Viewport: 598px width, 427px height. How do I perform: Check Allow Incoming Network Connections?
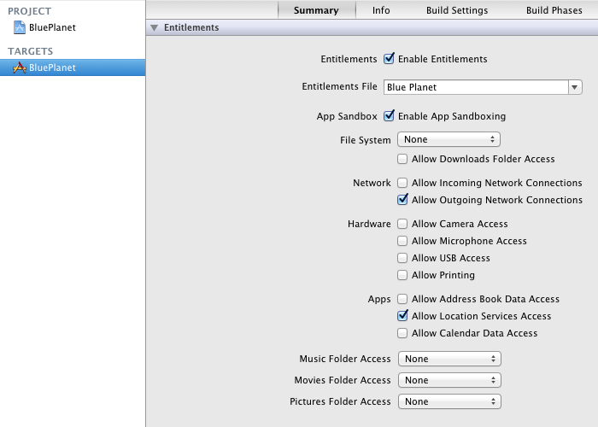(403, 183)
